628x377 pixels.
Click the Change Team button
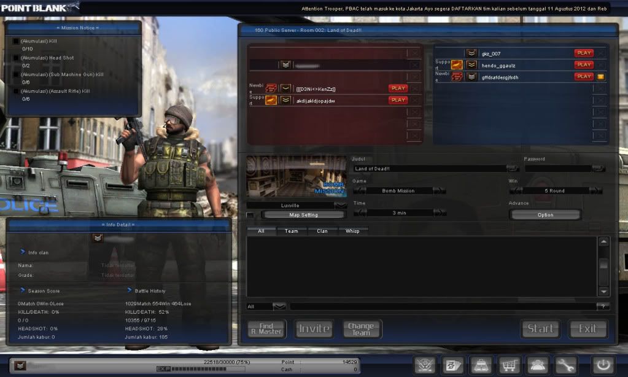pos(362,328)
